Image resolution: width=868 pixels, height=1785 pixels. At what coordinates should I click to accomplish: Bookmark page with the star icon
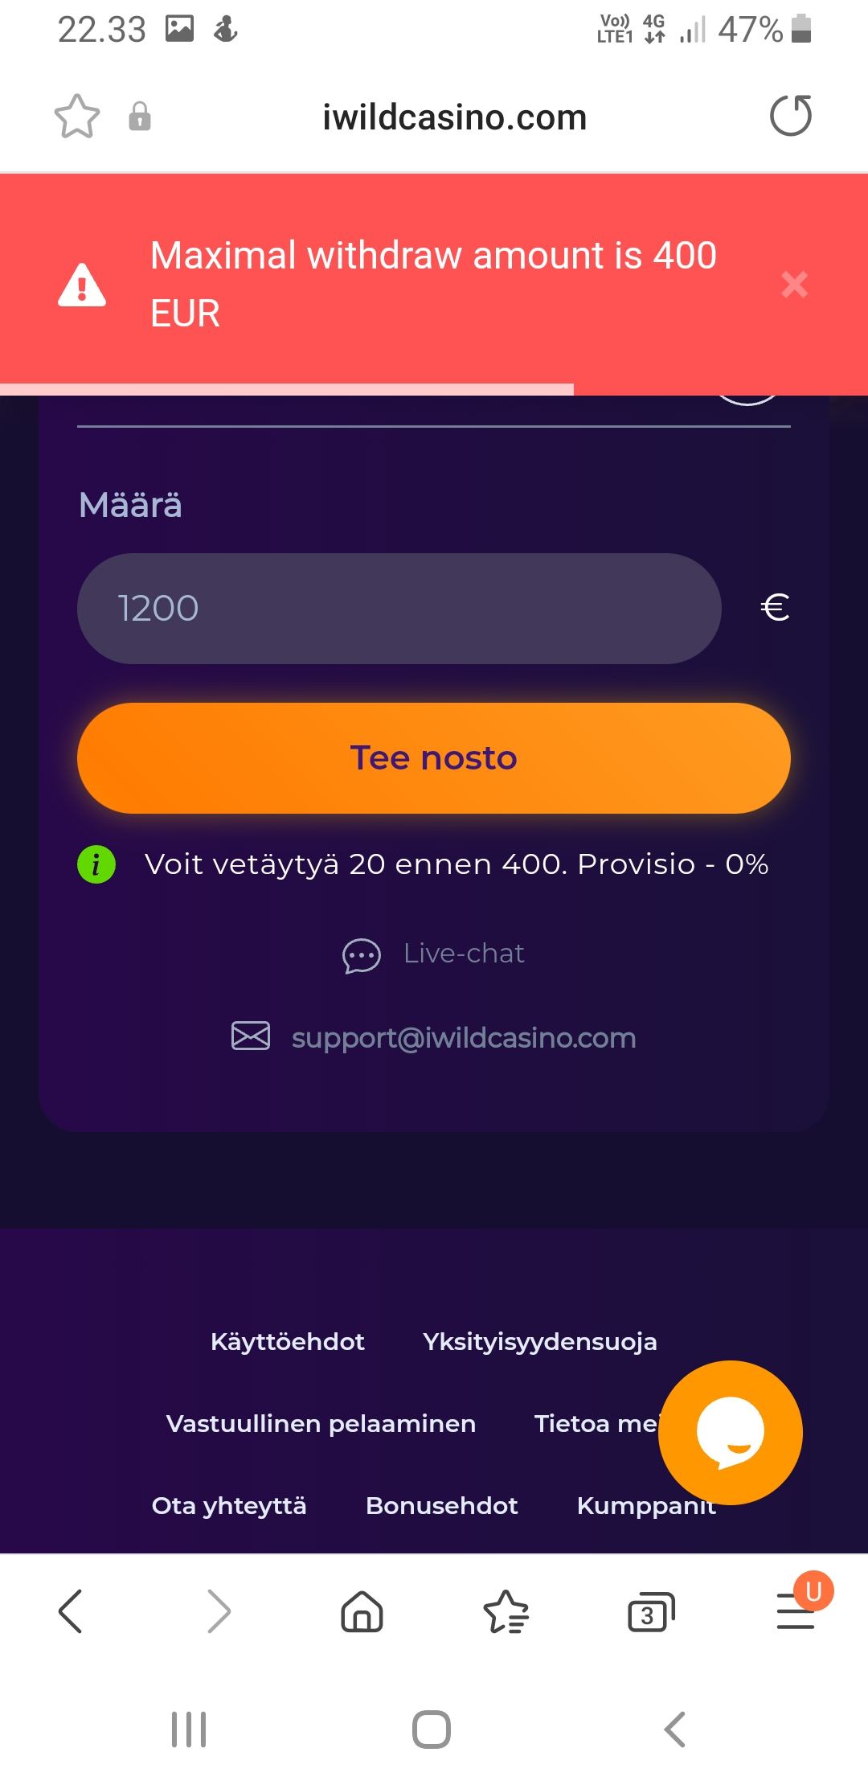pyautogui.click(x=77, y=117)
